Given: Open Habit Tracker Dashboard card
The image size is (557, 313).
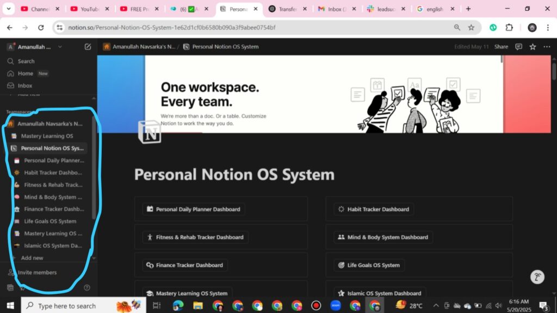Looking at the screenshot, I should (374, 209).
